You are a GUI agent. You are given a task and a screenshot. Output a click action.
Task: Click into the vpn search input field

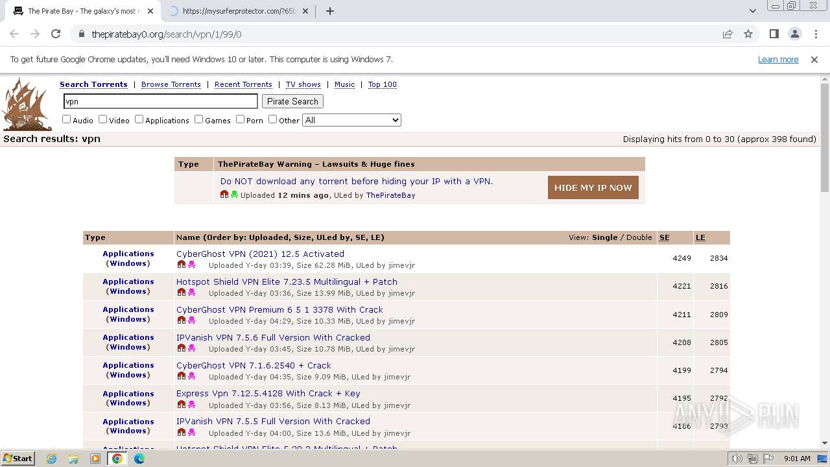coord(161,101)
